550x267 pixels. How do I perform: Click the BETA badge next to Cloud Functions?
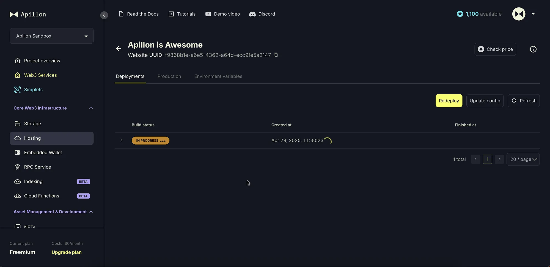click(83, 196)
